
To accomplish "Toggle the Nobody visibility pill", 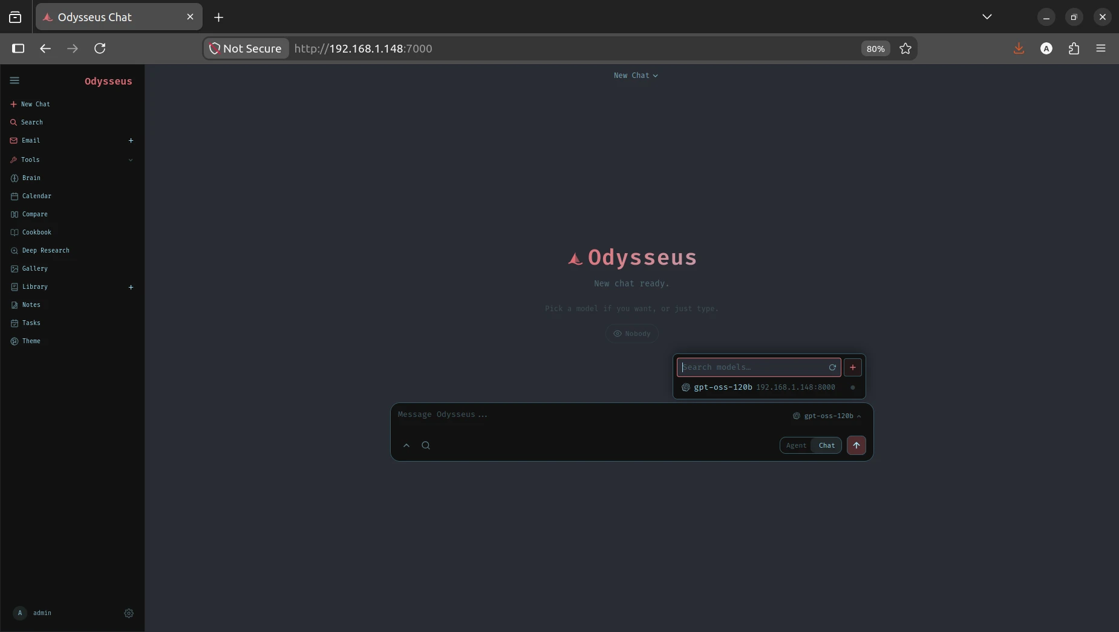I will 632,334.
